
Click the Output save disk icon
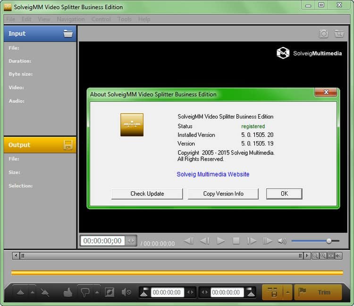pyautogui.click(x=68, y=145)
